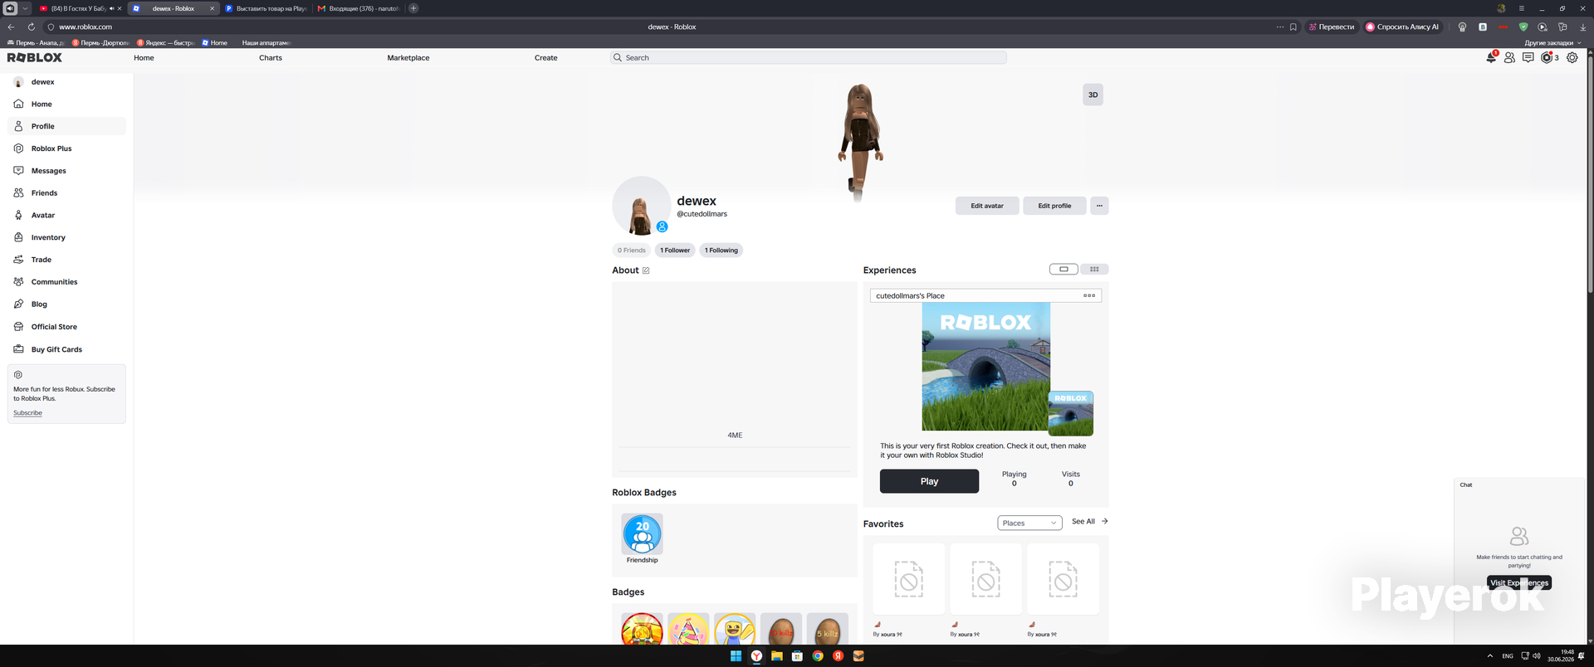Open the browser hamburger menu
The image size is (1594, 667).
point(1521,8)
